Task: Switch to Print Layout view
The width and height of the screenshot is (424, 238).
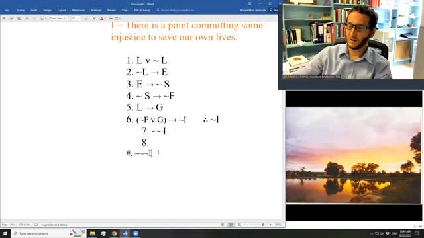Action: point(231,225)
